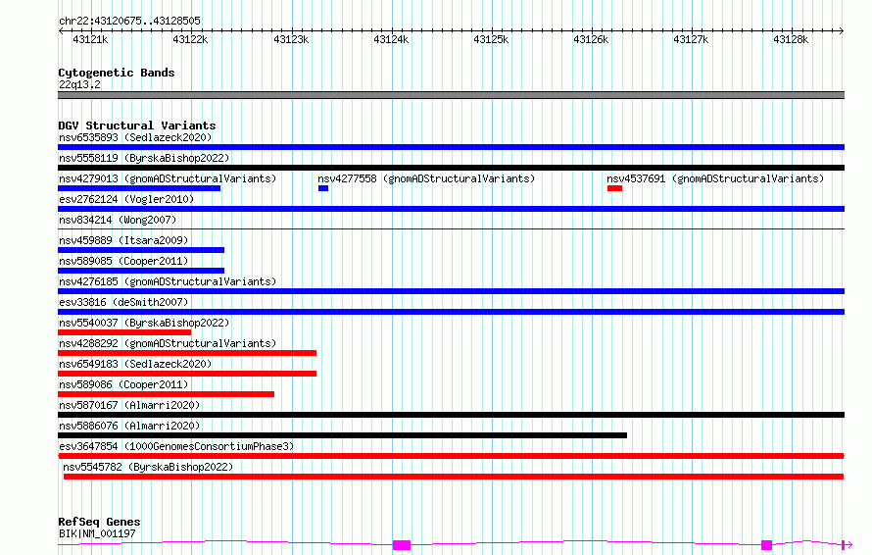This screenshot has width=872, height=555.
Task: Click the 43123k ruler tick label
Action: (291, 40)
